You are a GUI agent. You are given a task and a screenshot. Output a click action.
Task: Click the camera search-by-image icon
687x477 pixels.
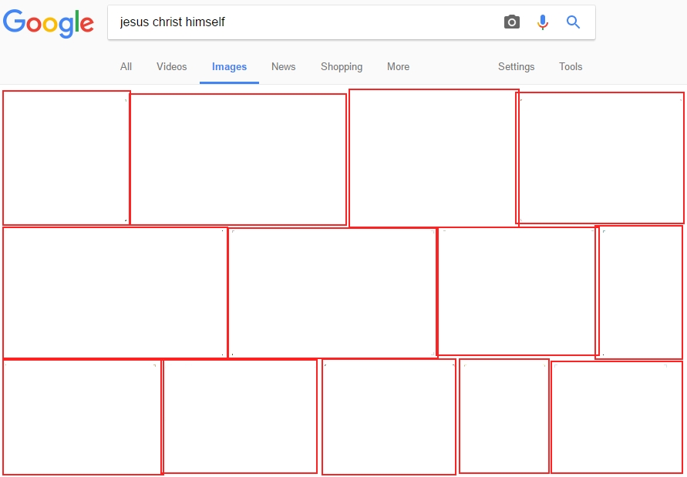pos(512,22)
